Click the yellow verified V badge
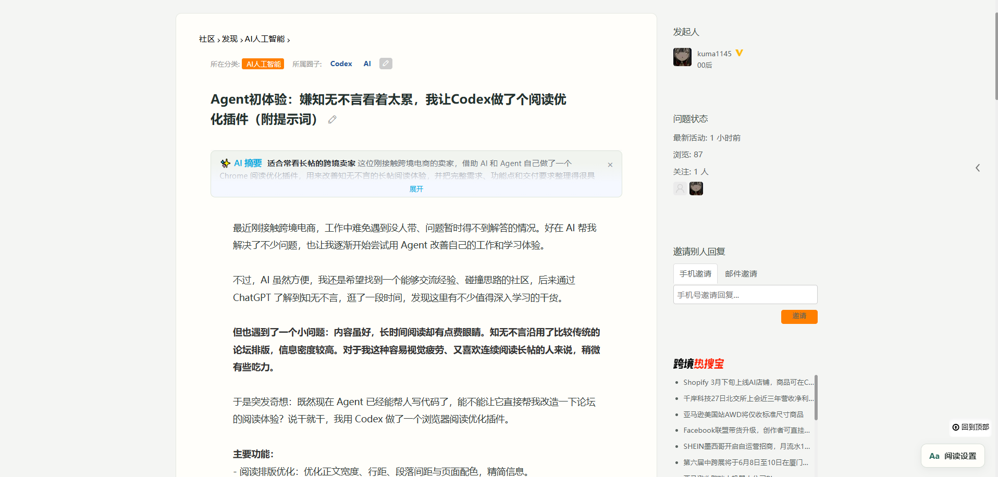The image size is (998, 477). point(740,53)
